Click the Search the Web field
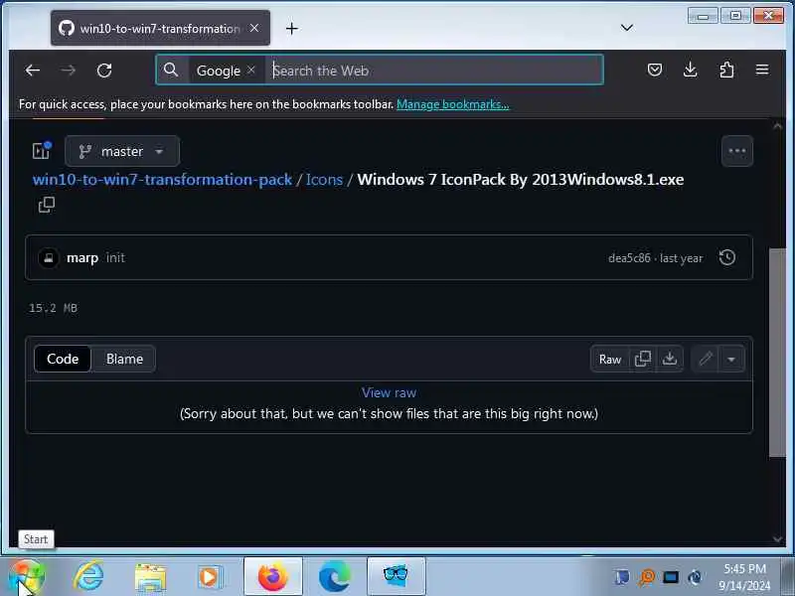The image size is (795, 596). [x=435, y=71]
